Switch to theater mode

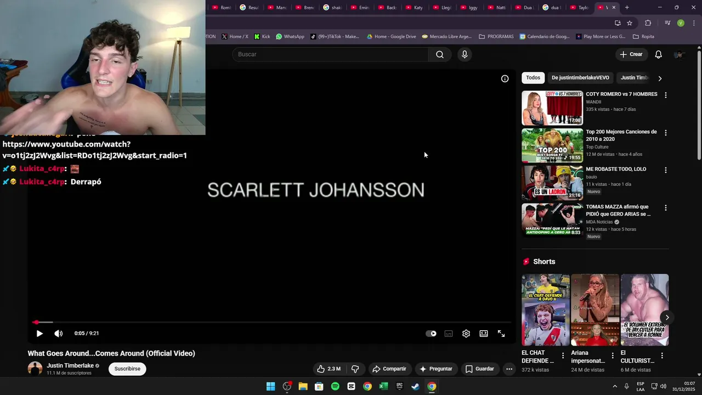[x=484, y=334]
